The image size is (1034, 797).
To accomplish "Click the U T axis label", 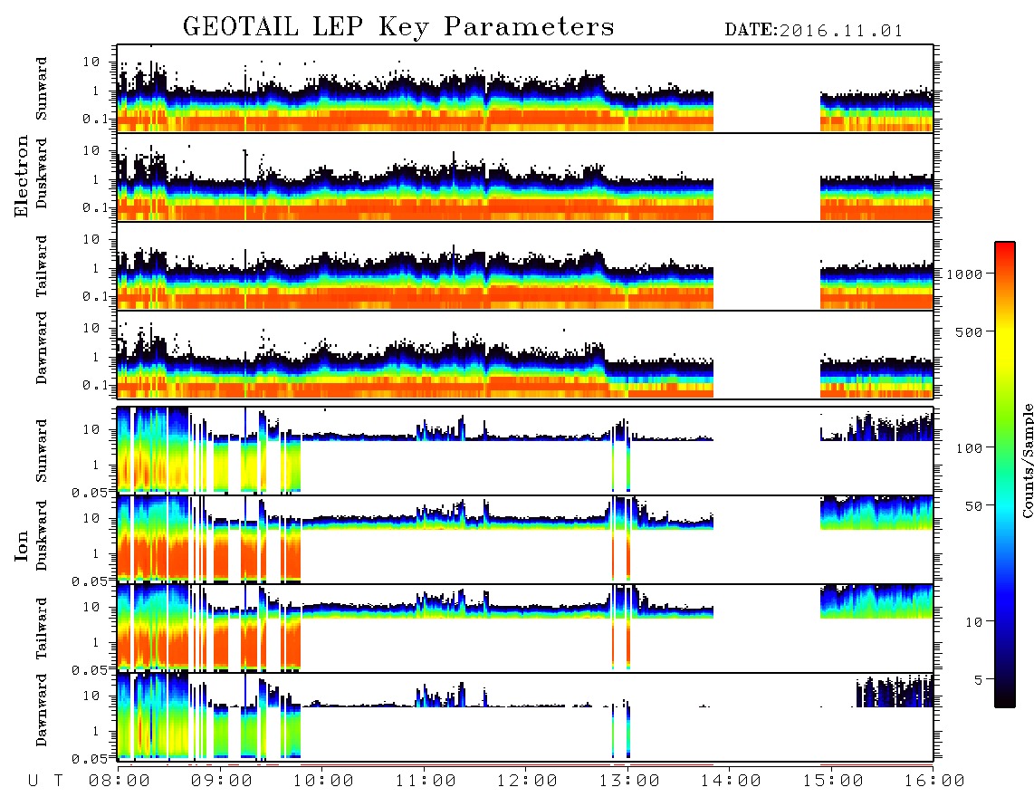I will point(45,782).
